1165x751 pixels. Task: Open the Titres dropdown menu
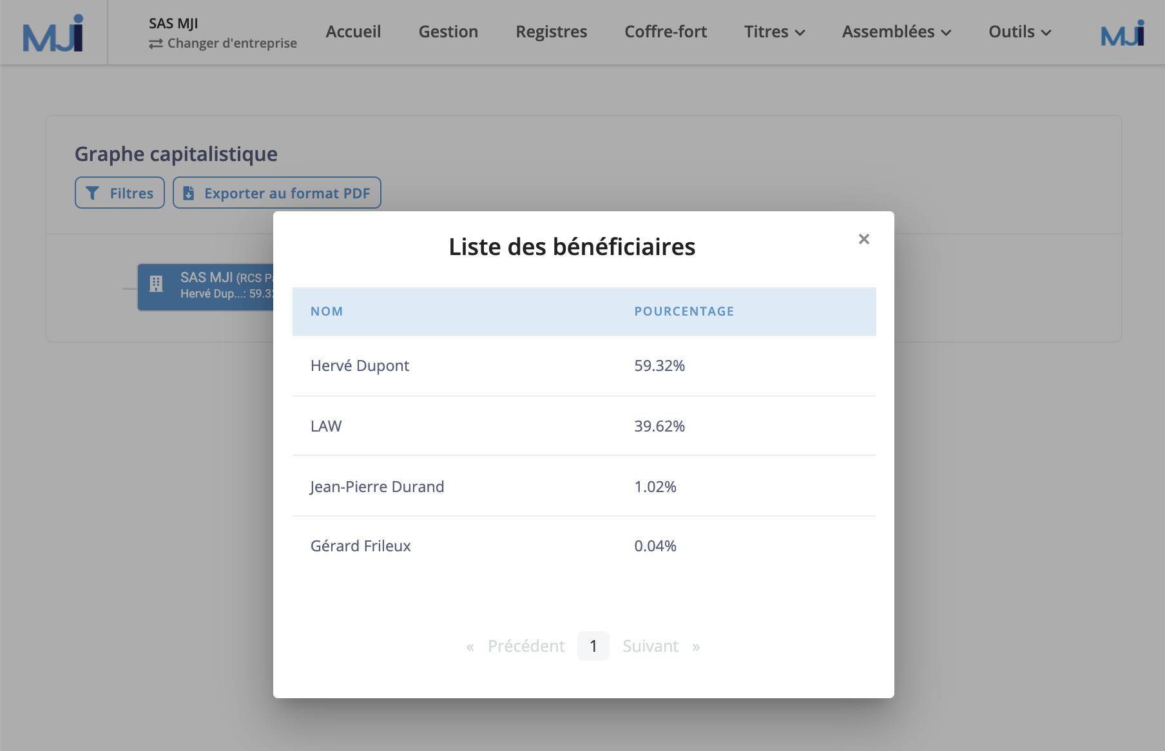click(774, 31)
